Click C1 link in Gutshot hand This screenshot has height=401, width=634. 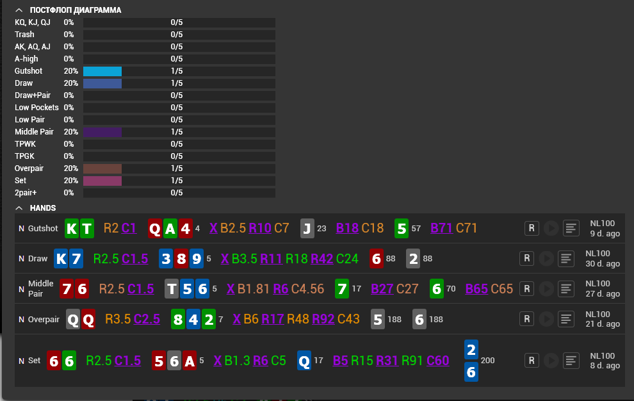click(129, 228)
